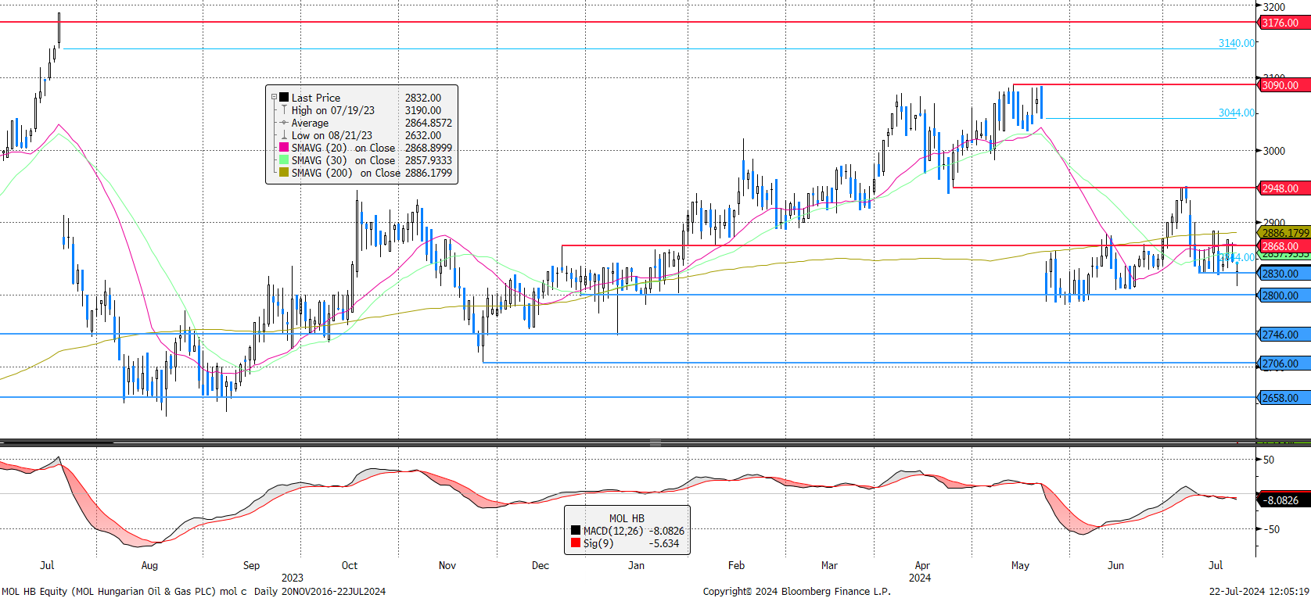Click the Low marker icon in legend
Screen dimensions: 1311x598
click(x=284, y=135)
